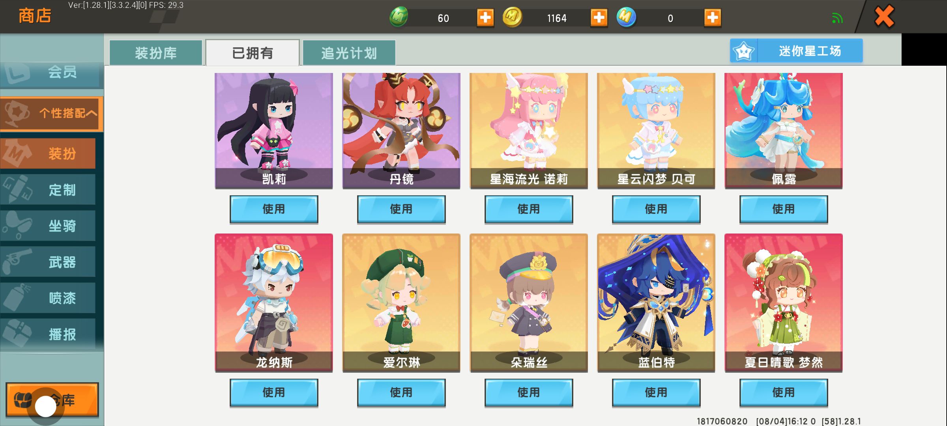Viewport: 947px width, 426px height.
Task: Select the 佩露 character thumbnail
Action: (x=784, y=131)
